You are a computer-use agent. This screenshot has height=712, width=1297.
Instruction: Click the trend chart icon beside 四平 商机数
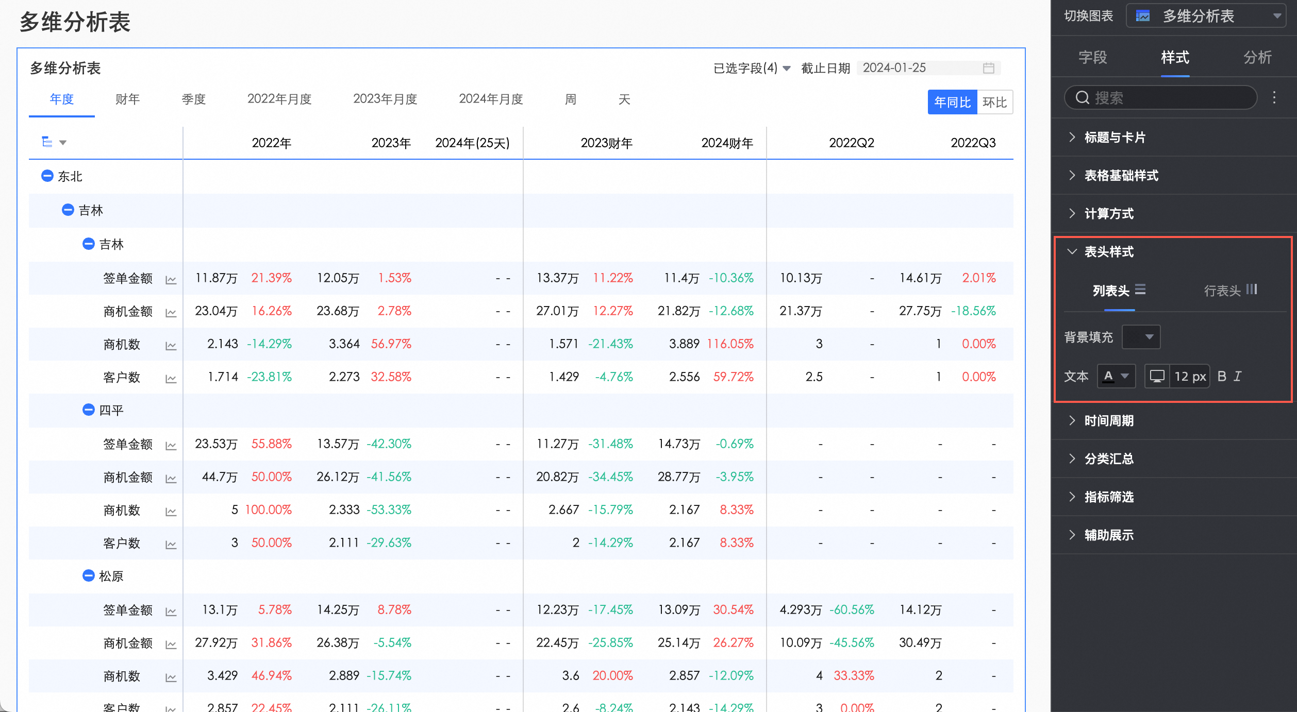(x=171, y=512)
